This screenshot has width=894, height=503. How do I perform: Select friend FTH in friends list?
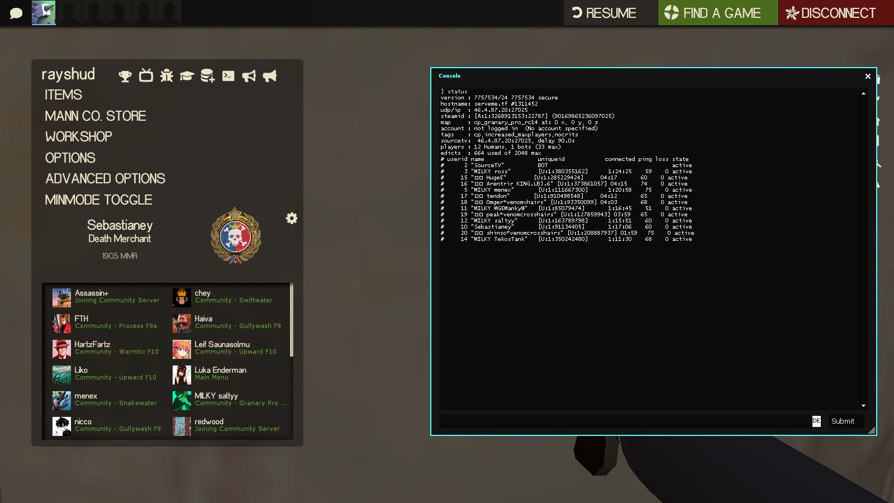point(106,322)
